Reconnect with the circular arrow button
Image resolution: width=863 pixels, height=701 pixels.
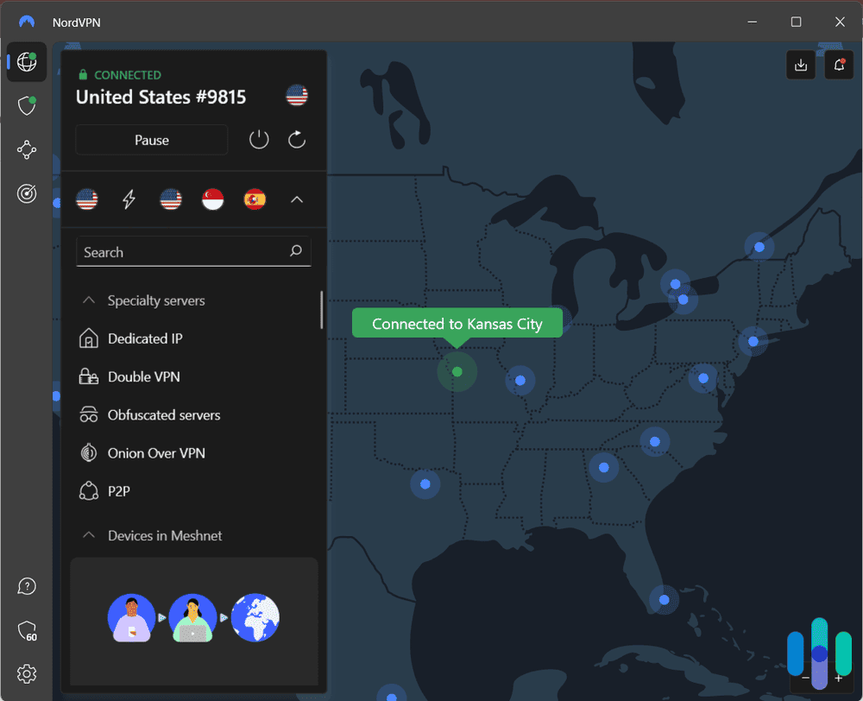296,139
